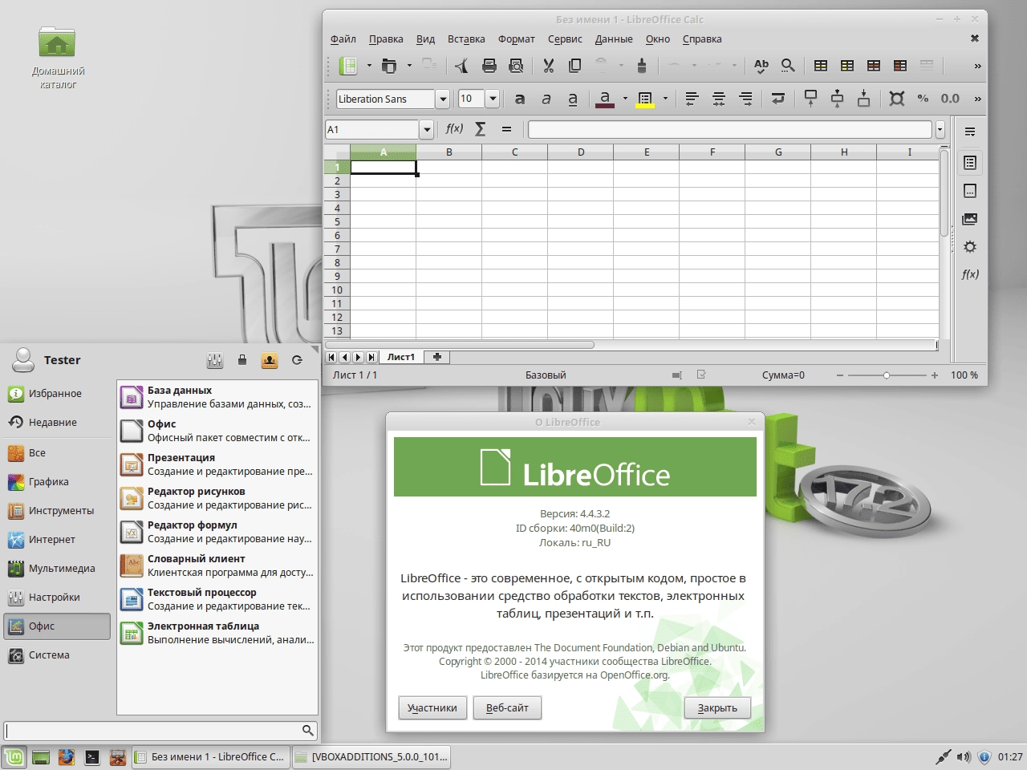
Task: Click the Cut scissors icon
Action: pyautogui.click(x=549, y=66)
